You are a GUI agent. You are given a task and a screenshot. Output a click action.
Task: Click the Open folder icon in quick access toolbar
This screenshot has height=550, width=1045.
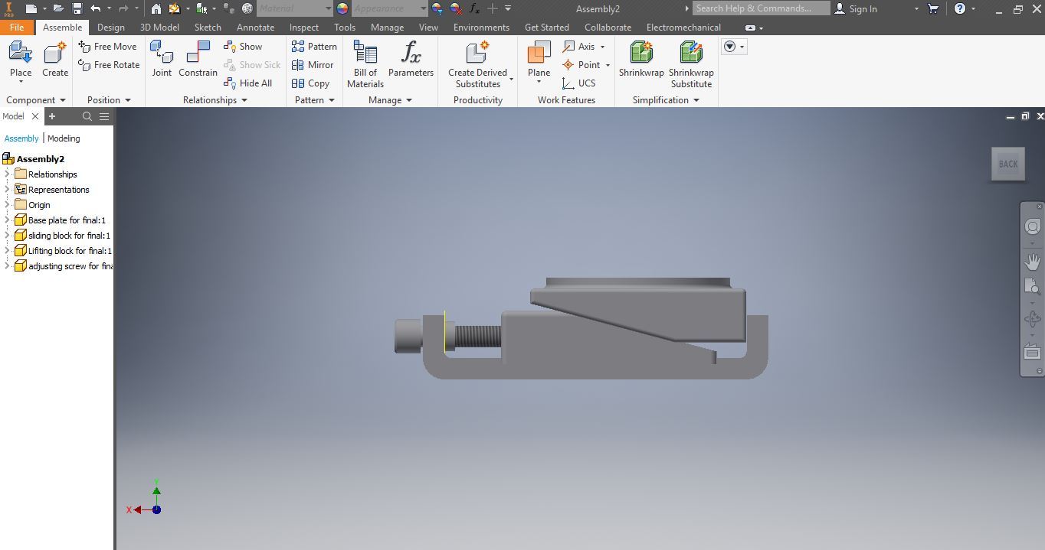(x=57, y=8)
